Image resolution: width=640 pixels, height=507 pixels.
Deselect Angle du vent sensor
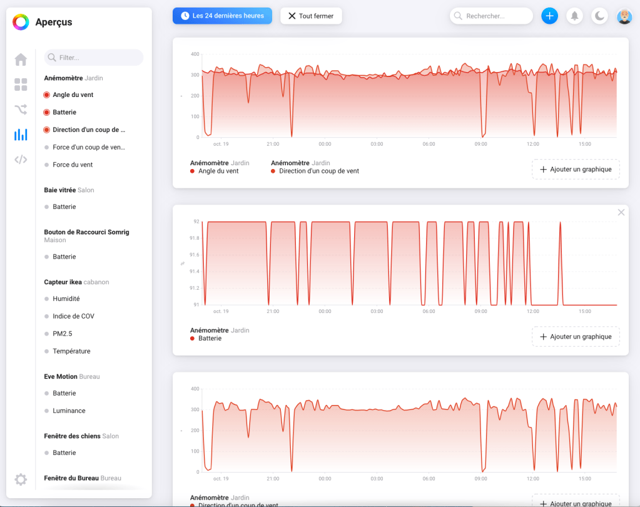point(73,95)
